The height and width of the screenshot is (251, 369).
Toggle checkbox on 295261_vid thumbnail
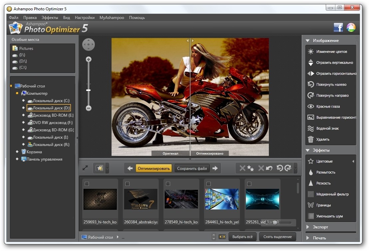(249, 184)
